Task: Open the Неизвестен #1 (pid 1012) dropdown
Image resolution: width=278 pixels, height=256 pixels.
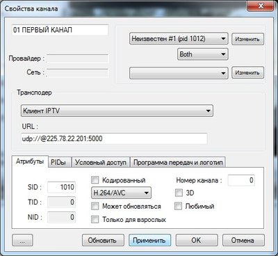Action: (179, 38)
